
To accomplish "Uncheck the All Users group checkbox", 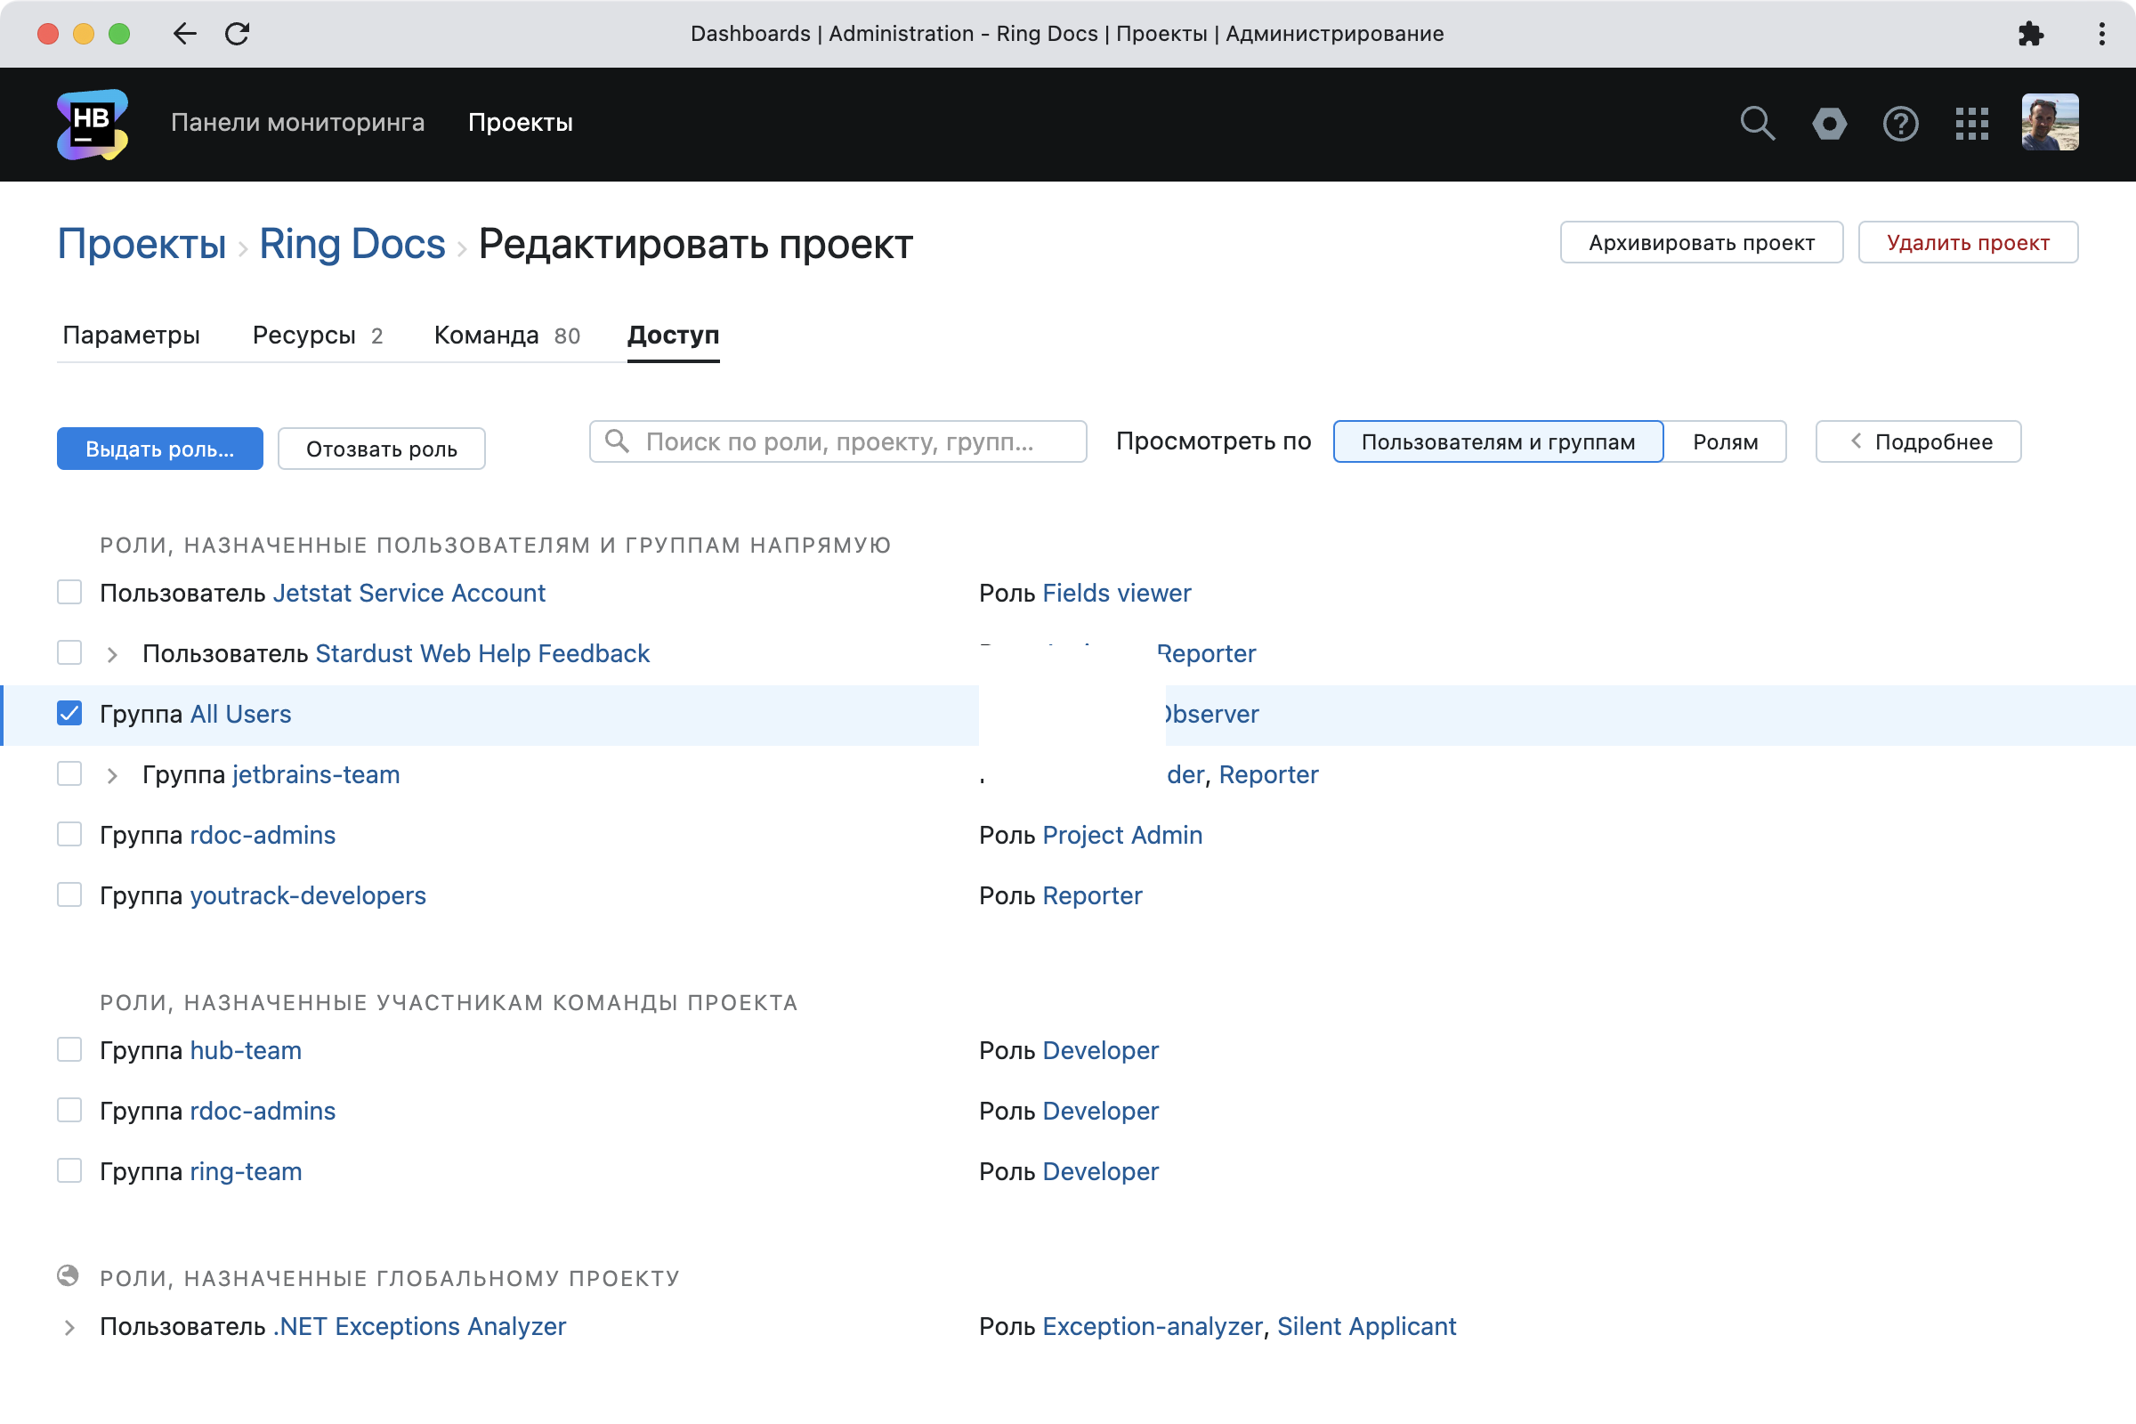I will [69, 714].
